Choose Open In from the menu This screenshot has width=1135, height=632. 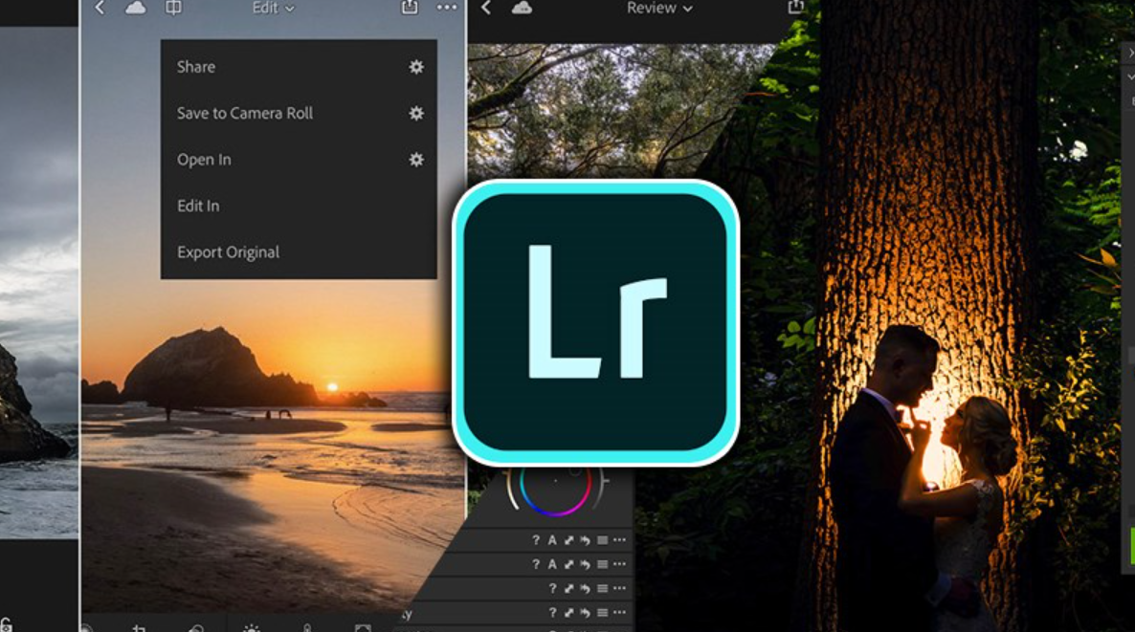tap(204, 159)
